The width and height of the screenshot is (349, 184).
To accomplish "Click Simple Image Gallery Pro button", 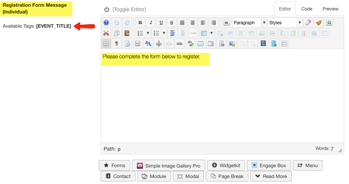I will (x=169, y=166).
